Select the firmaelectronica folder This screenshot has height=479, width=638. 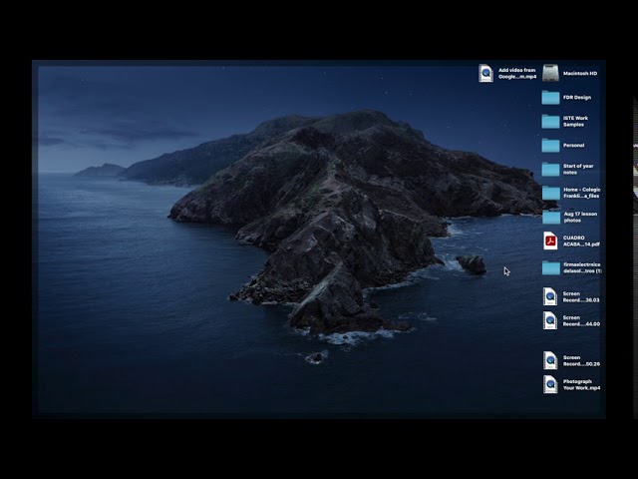pos(550,267)
